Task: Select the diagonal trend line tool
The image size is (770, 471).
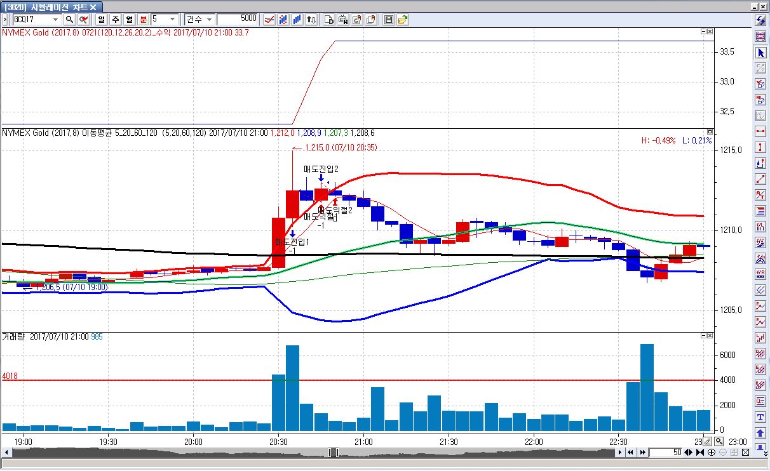Action: 760,179
